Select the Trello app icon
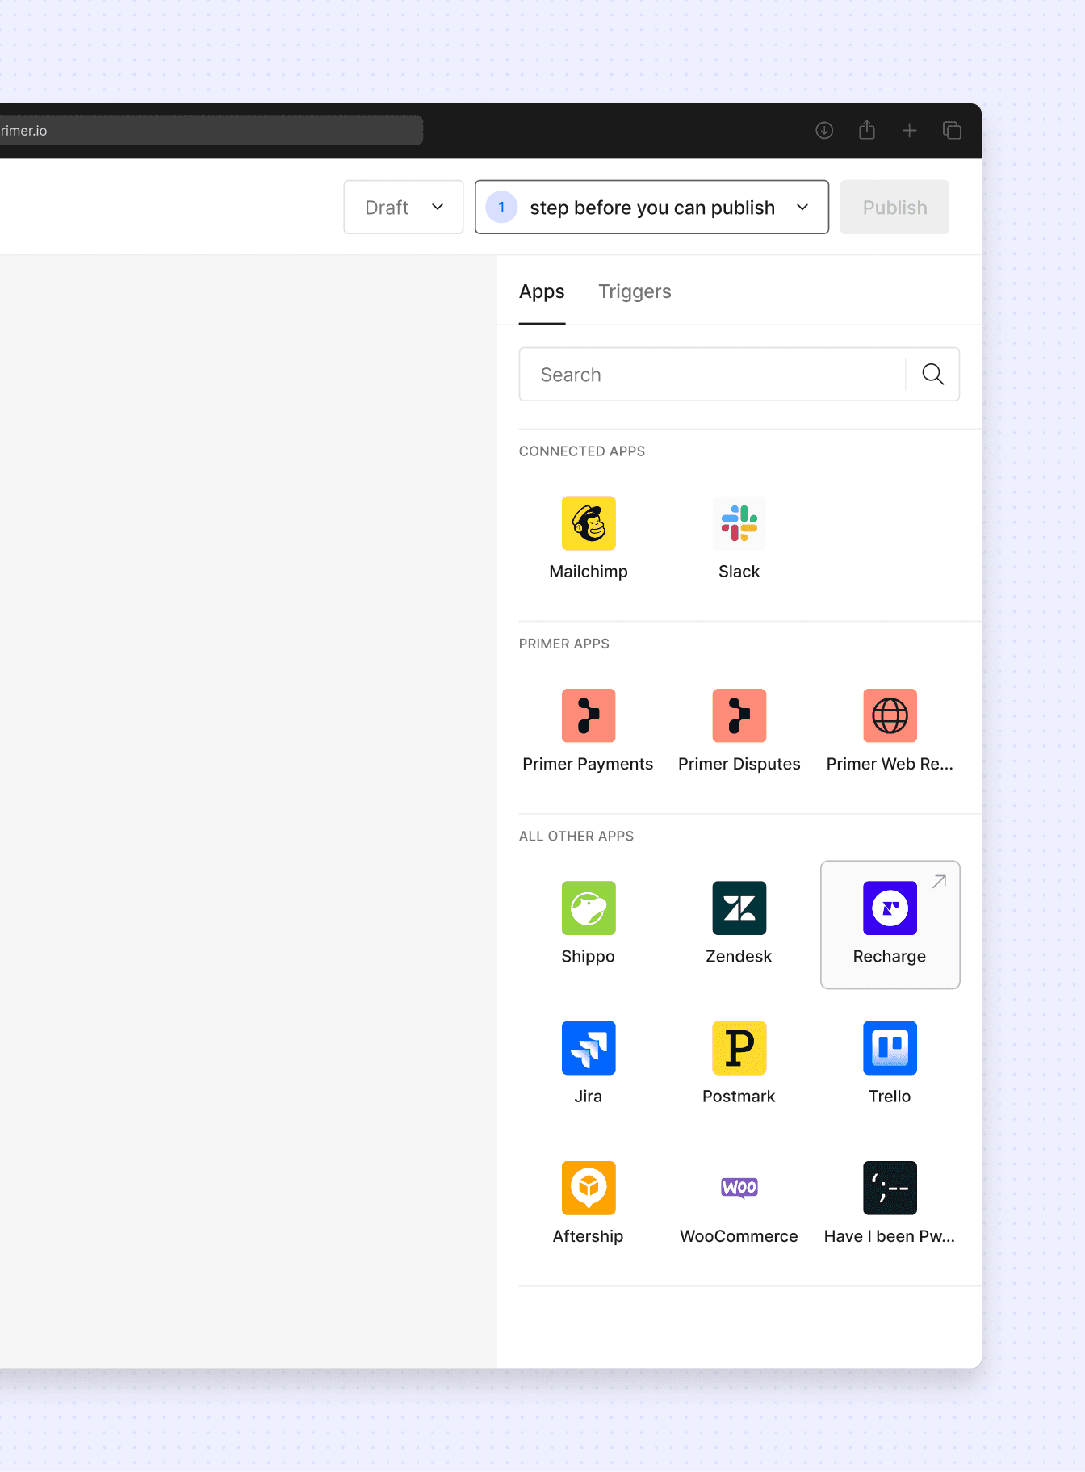 890,1048
